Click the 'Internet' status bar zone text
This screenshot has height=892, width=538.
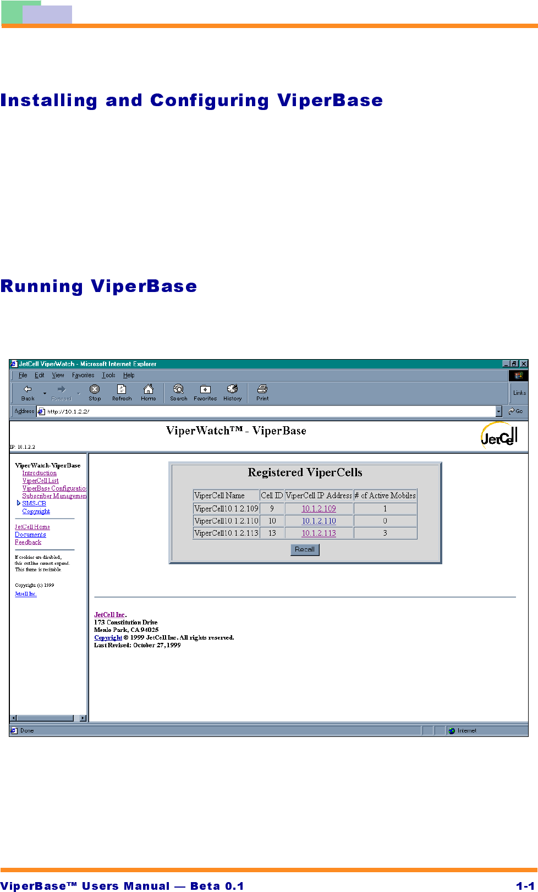466,731
